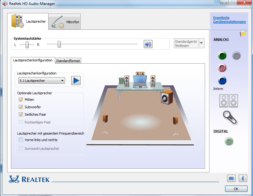Viewport: 253px width, 196px height.
Task: Click the left side speaker on its stand
Action: 105,124
